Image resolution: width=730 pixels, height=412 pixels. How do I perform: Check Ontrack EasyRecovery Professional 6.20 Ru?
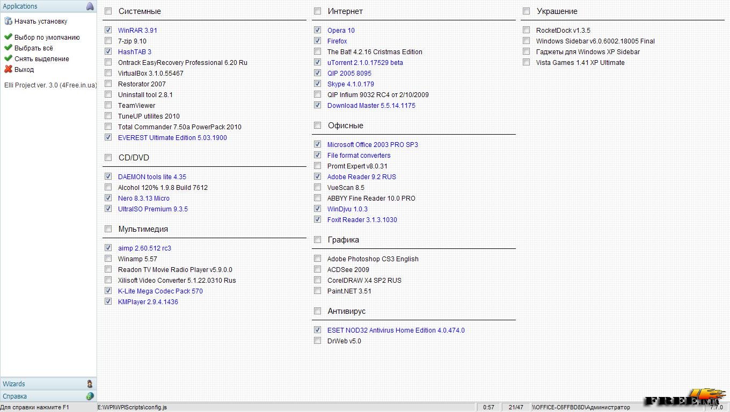[108, 62]
